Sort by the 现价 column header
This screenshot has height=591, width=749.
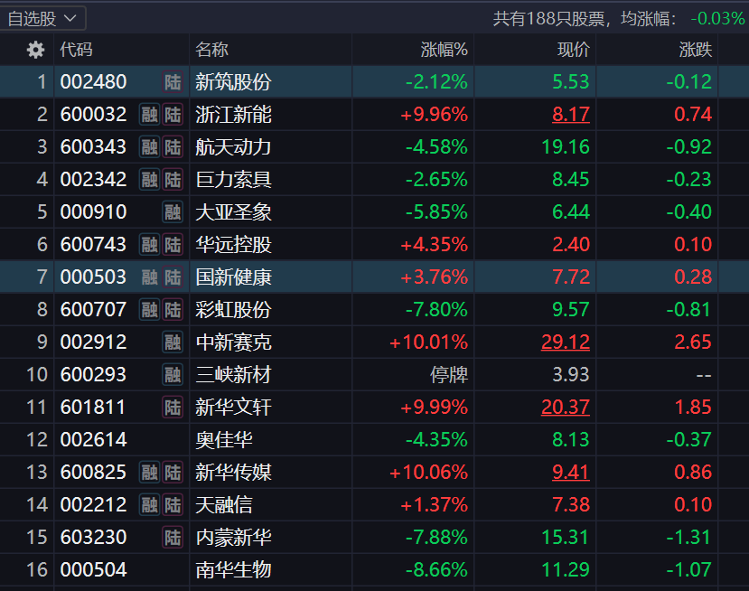pyautogui.click(x=574, y=50)
